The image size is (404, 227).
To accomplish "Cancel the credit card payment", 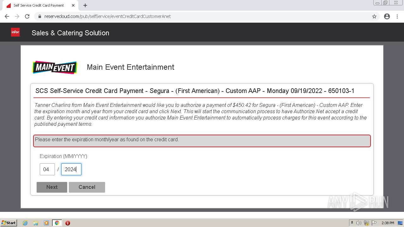I will point(87,187).
